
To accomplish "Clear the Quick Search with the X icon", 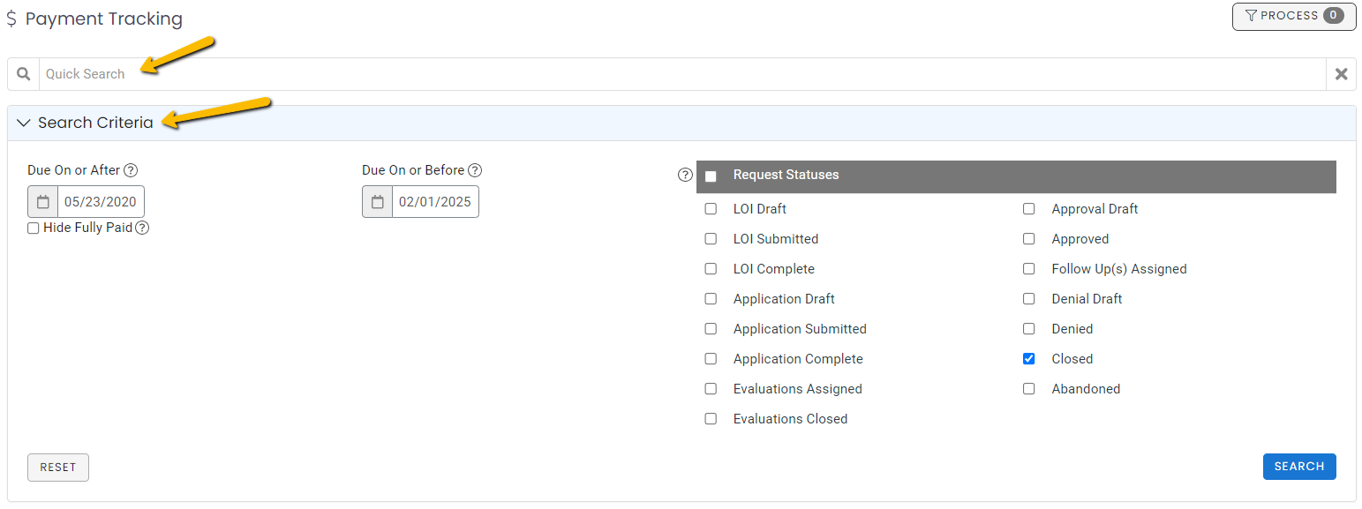I will 1341,74.
